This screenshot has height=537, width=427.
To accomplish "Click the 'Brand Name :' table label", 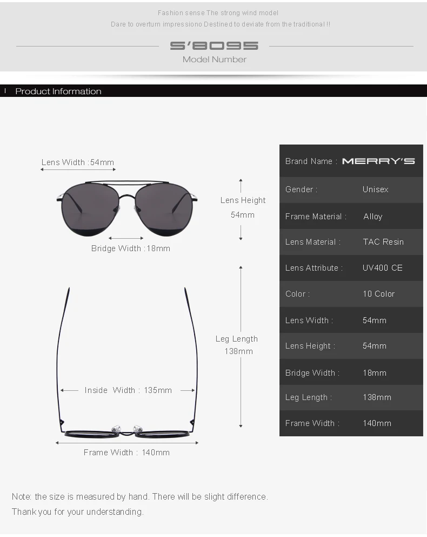I will point(311,161).
